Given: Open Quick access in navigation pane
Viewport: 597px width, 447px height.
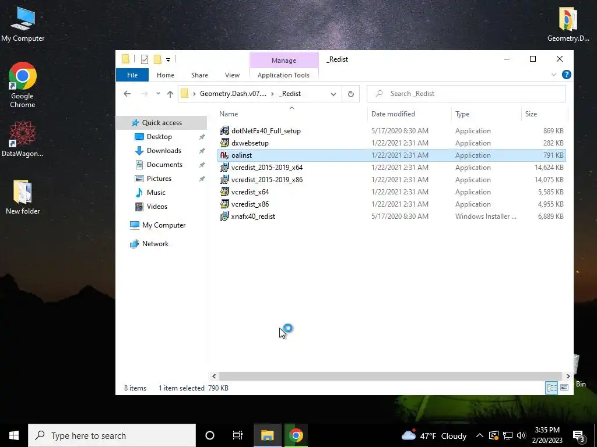Looking at the screenshot, I should click(162, 123).
